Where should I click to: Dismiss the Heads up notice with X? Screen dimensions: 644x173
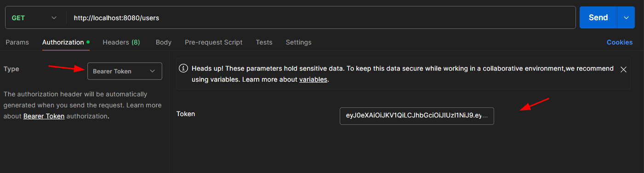coord(623,69)
